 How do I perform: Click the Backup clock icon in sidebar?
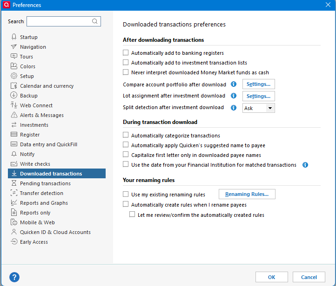pos(14,96)
